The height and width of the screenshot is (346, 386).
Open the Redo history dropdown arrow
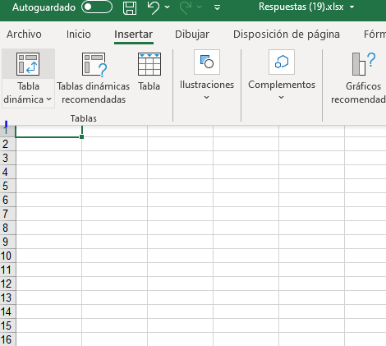(200, 7)
